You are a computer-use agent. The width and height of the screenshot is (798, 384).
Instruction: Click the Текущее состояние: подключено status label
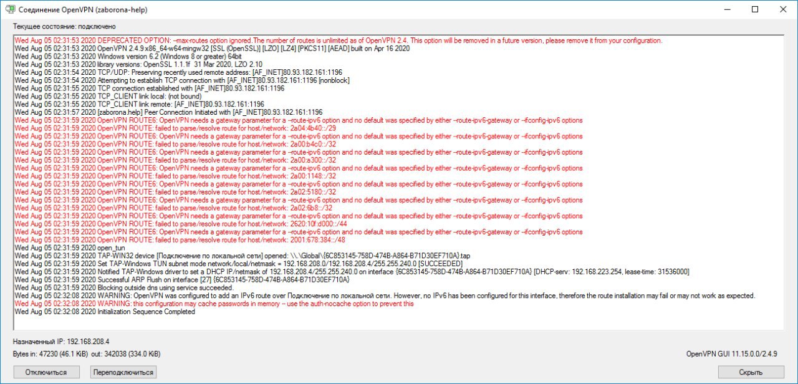click(x=64, y=27)
